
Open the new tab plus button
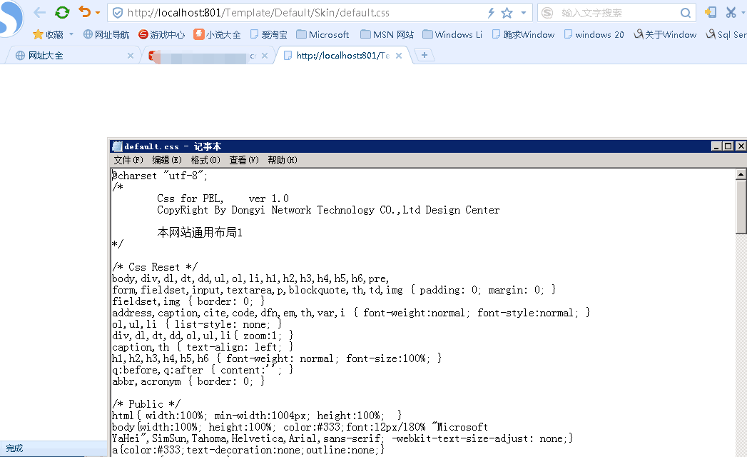pos(425,55)
